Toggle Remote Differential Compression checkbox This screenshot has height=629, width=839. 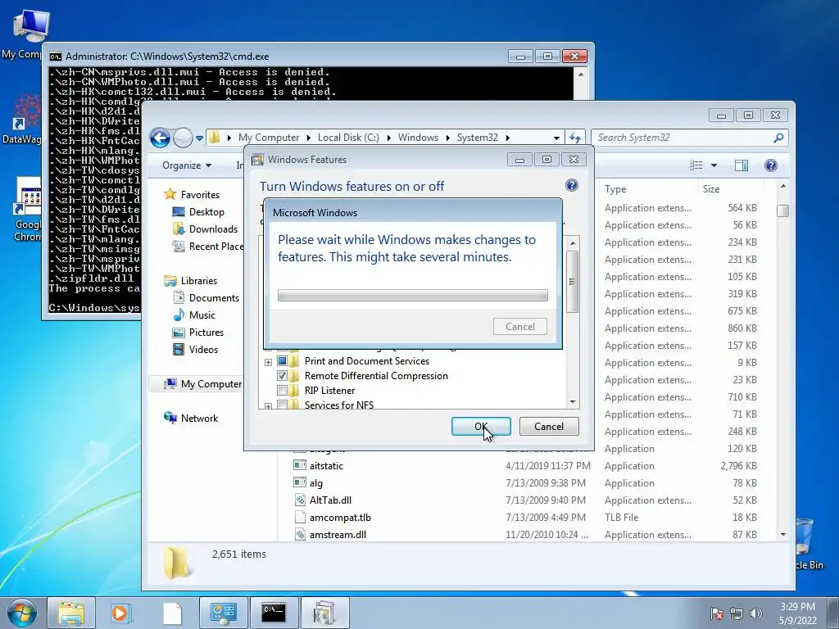tap(282, 375)
